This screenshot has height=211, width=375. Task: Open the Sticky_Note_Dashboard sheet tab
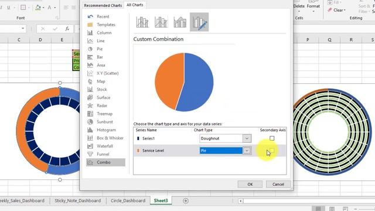(x=77, y=200)
